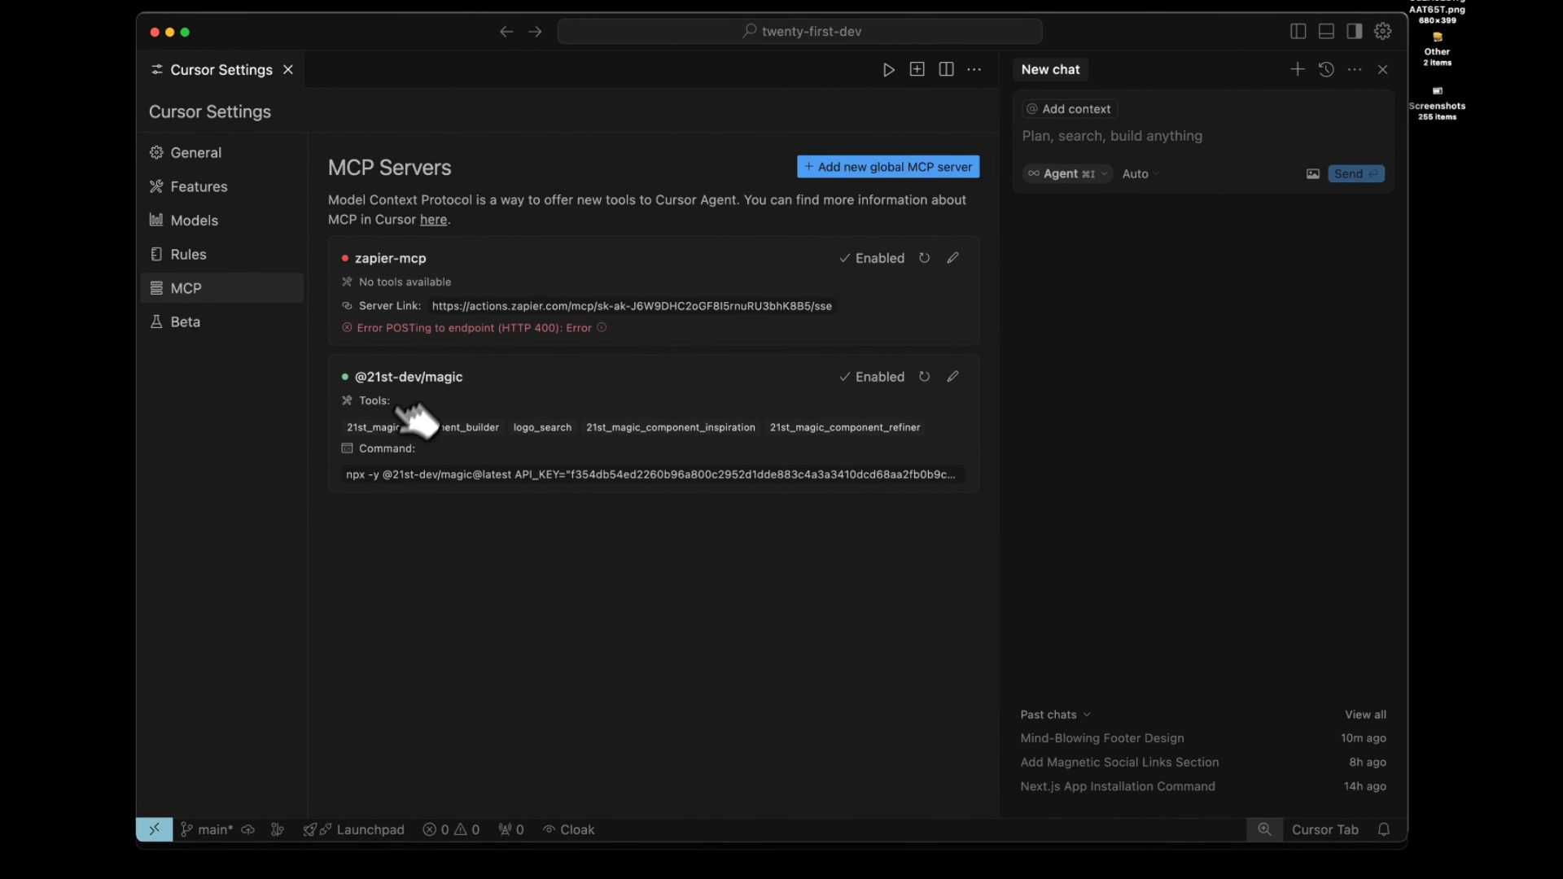Viewport: 1563px width, 879px height.
Task: Edit the @21st-dev/magic server entry
Action: tap(952, 377)
